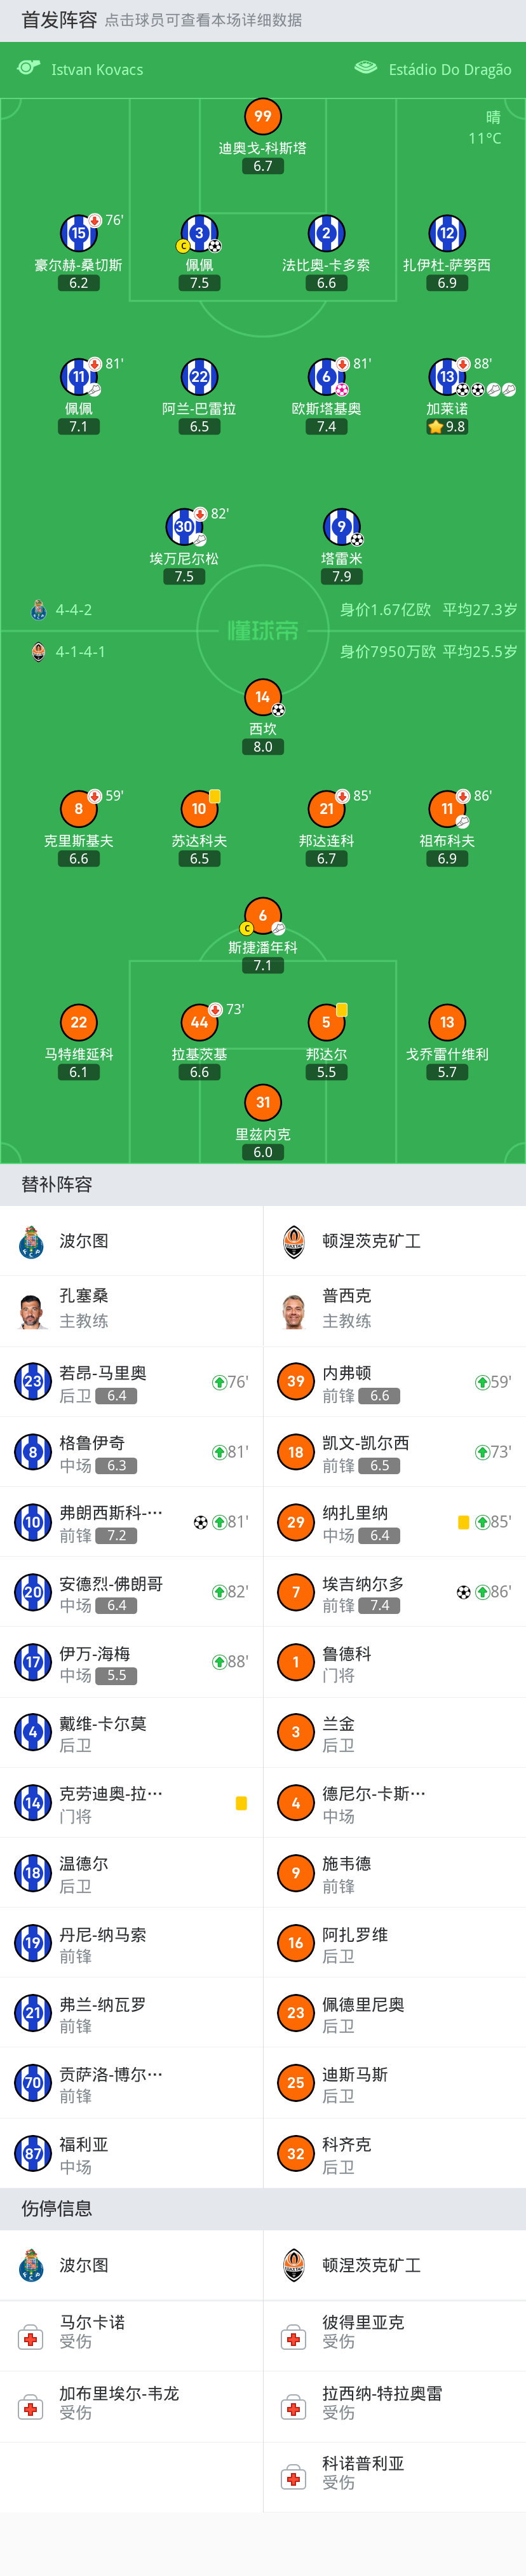The height and width of the screenshot is (2576, 526).
Task: Open Porto captain number 3 Pepe details
Action: point(199,234)
